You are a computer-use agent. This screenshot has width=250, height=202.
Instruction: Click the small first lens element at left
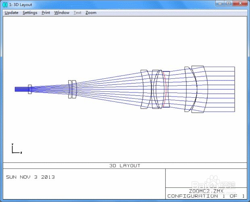point(30,89)
